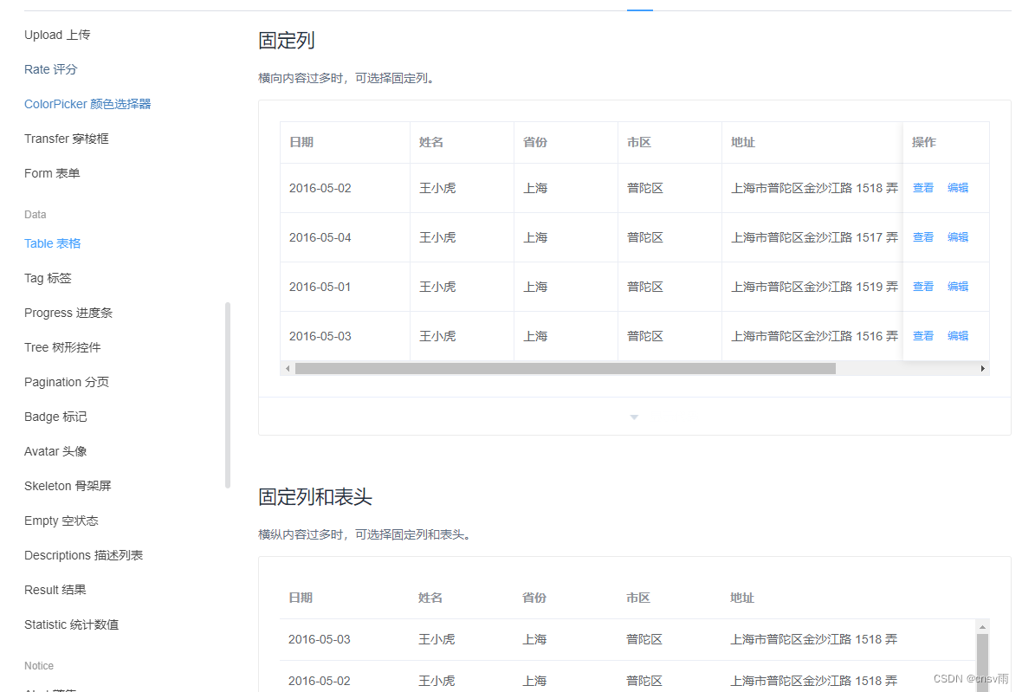Open Progress 进度条 page
1022x692 pixels.
(x=68, y=313)
